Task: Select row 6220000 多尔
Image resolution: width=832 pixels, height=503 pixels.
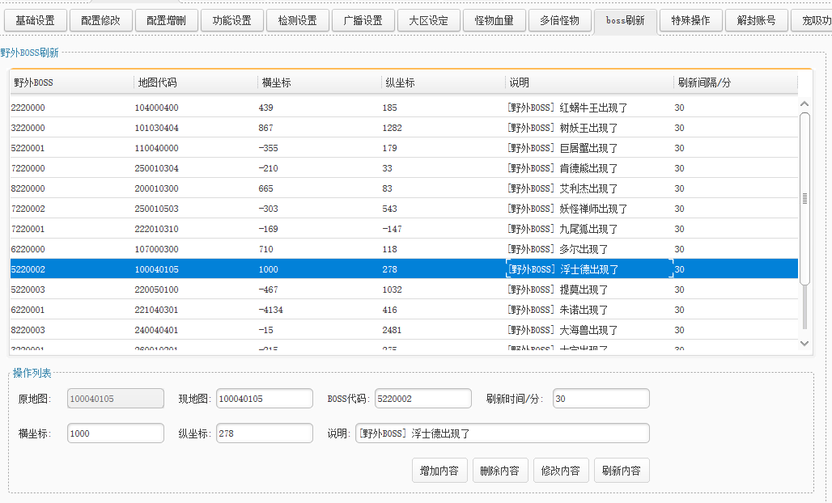Action: tap(404, 248)
